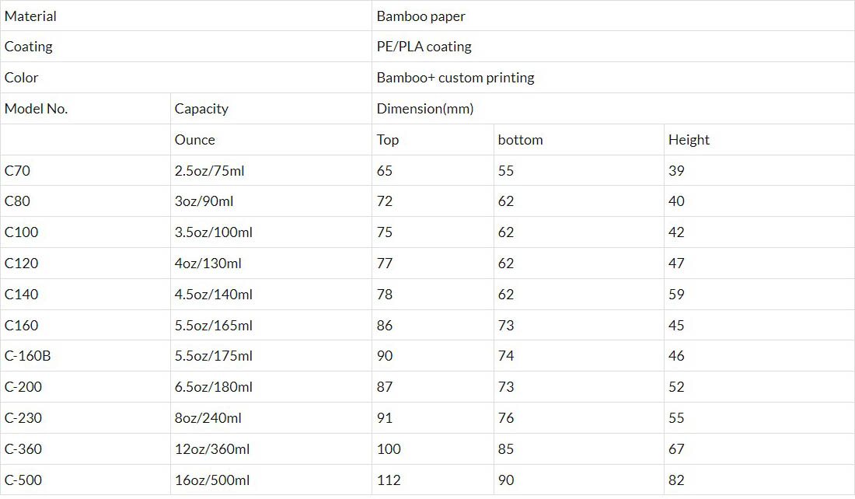Click model C100 in the table
This screenshot has width=855, height=499.
pyautogui.click(x=21, y=232)
